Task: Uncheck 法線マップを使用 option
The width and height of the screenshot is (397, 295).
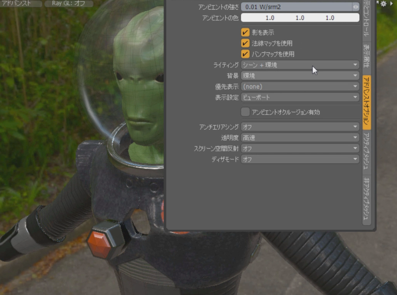Action: (245, 43)
